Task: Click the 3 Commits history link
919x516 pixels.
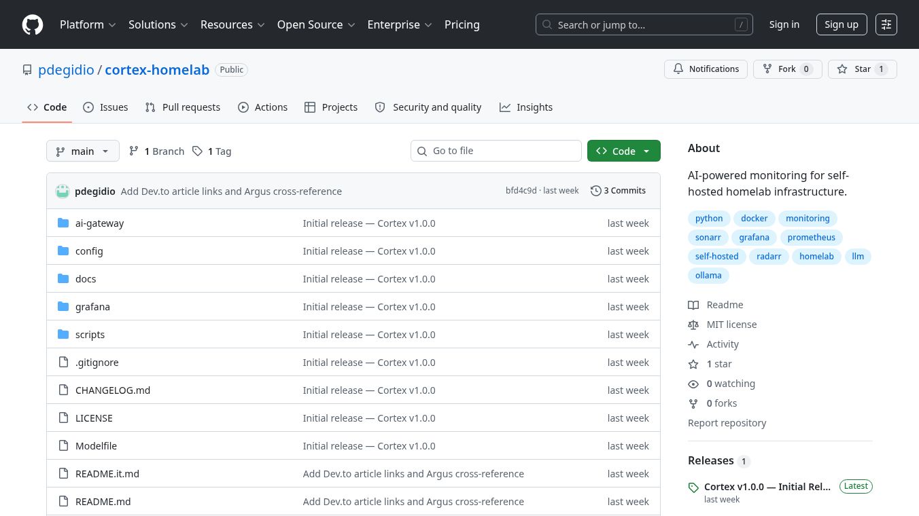Action: click(x=618, y=191)
